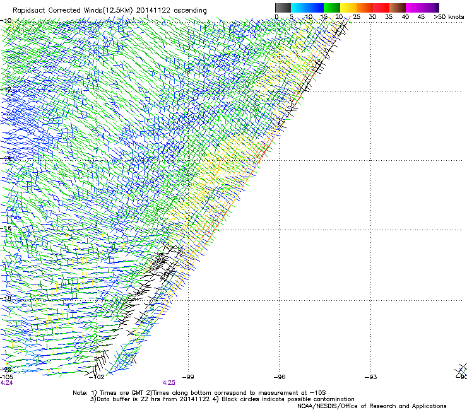The image size is (467, 410).
Task: Click the '20141122 ascending' text in the title
Action: pyautogui.click(x=171, y=11)
